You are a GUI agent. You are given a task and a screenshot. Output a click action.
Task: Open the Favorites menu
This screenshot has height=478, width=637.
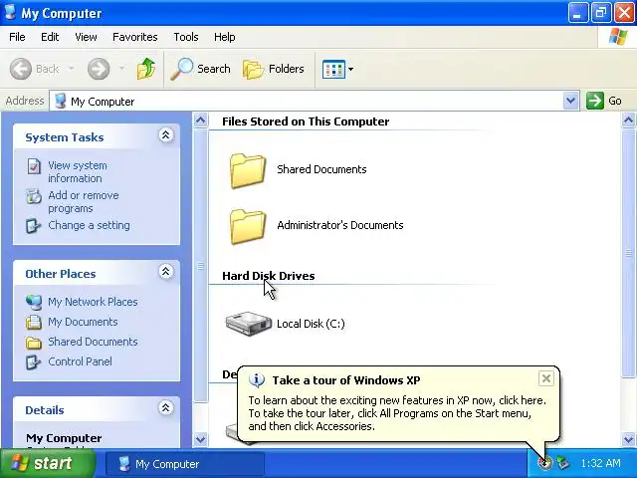[135, 37]
